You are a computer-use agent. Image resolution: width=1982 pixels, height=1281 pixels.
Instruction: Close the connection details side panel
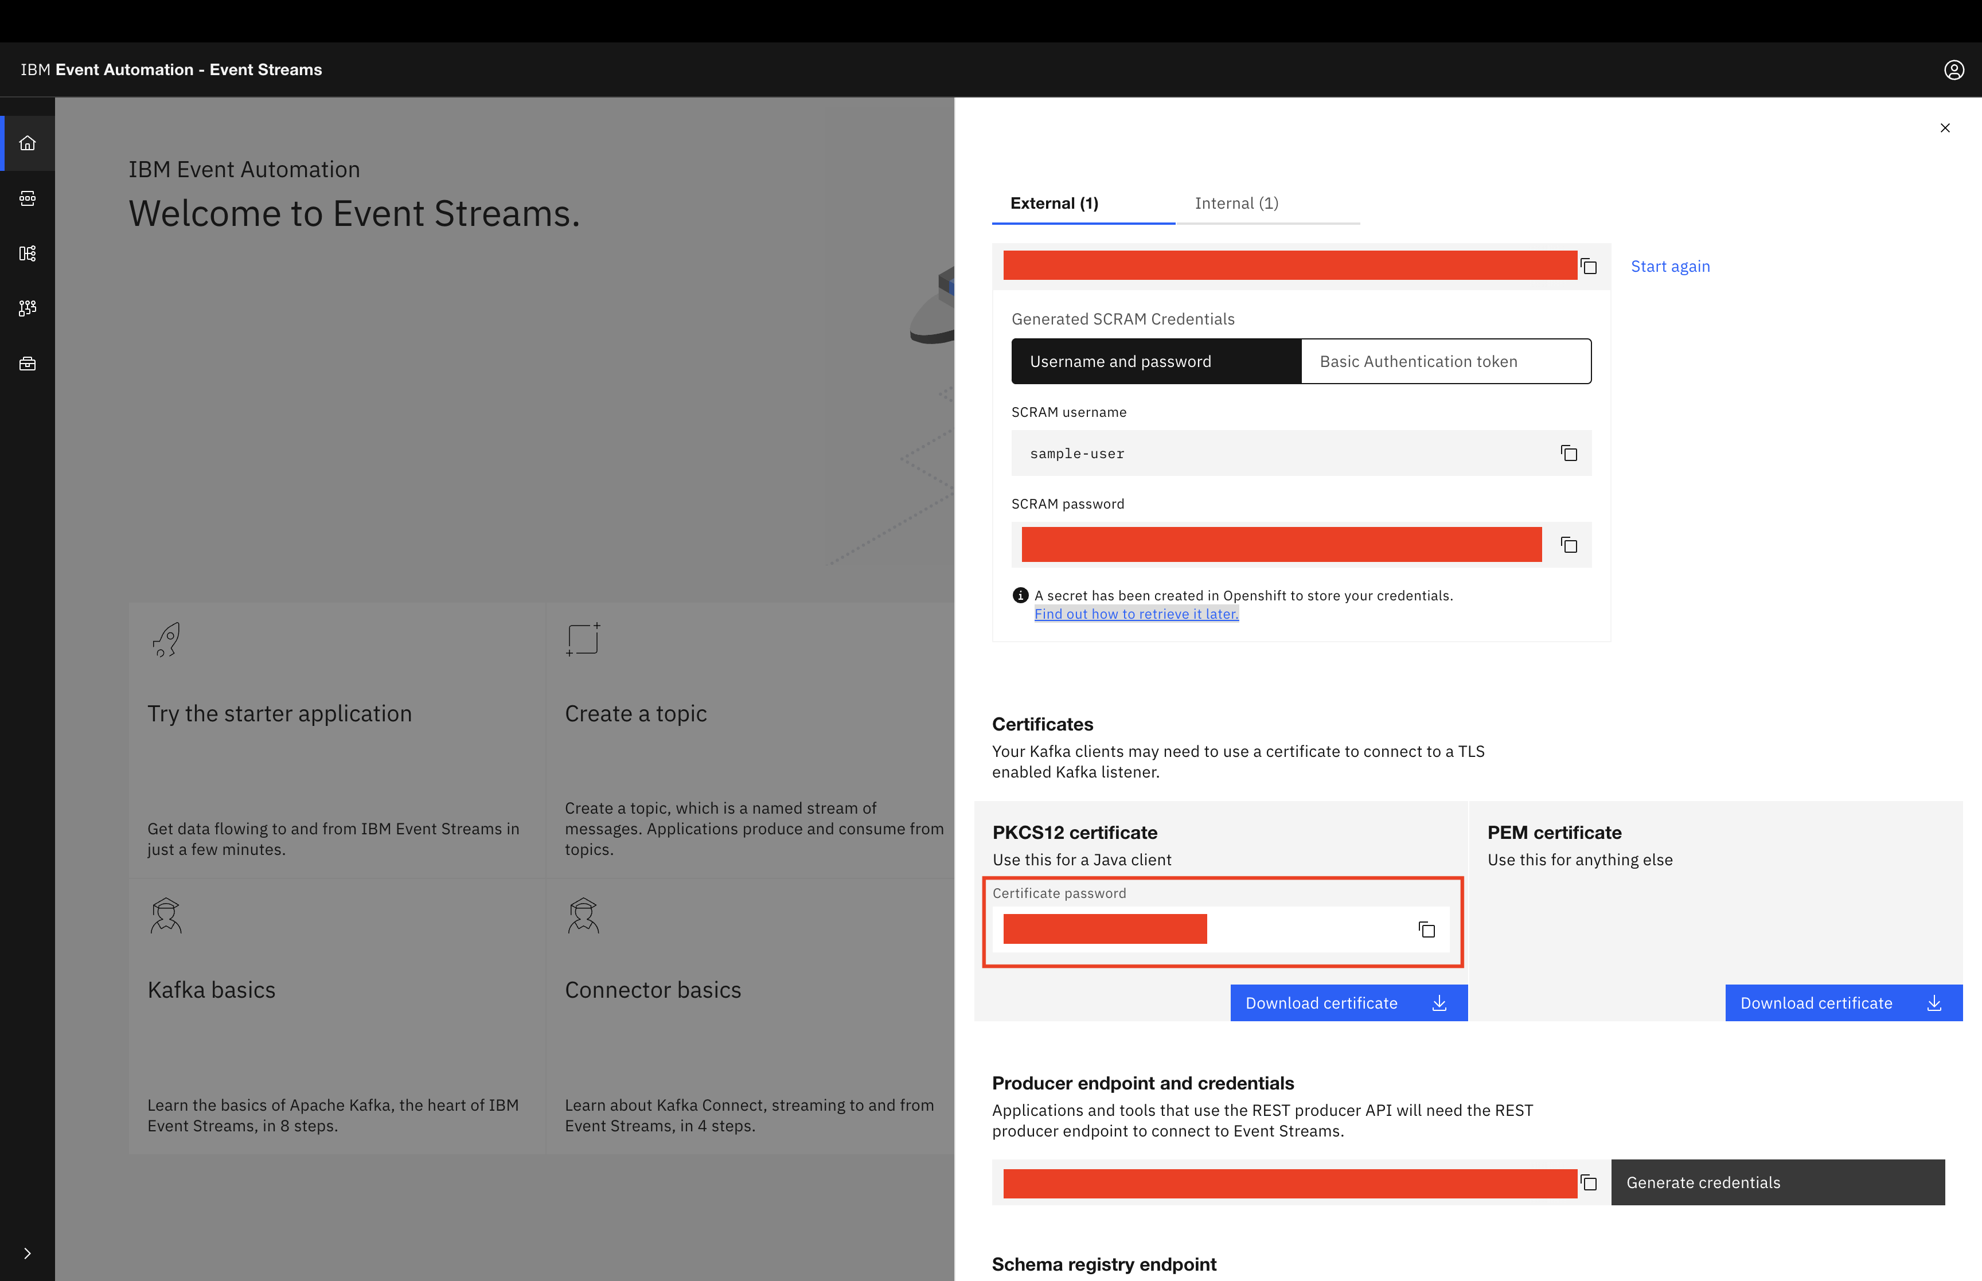point(1945,128)
